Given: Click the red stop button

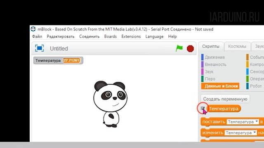Looking at the screenshot, I should (190, 49).
